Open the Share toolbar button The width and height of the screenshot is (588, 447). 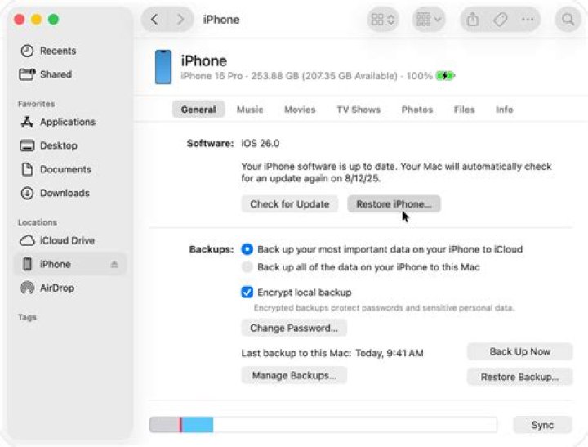[x=473, y=19]
